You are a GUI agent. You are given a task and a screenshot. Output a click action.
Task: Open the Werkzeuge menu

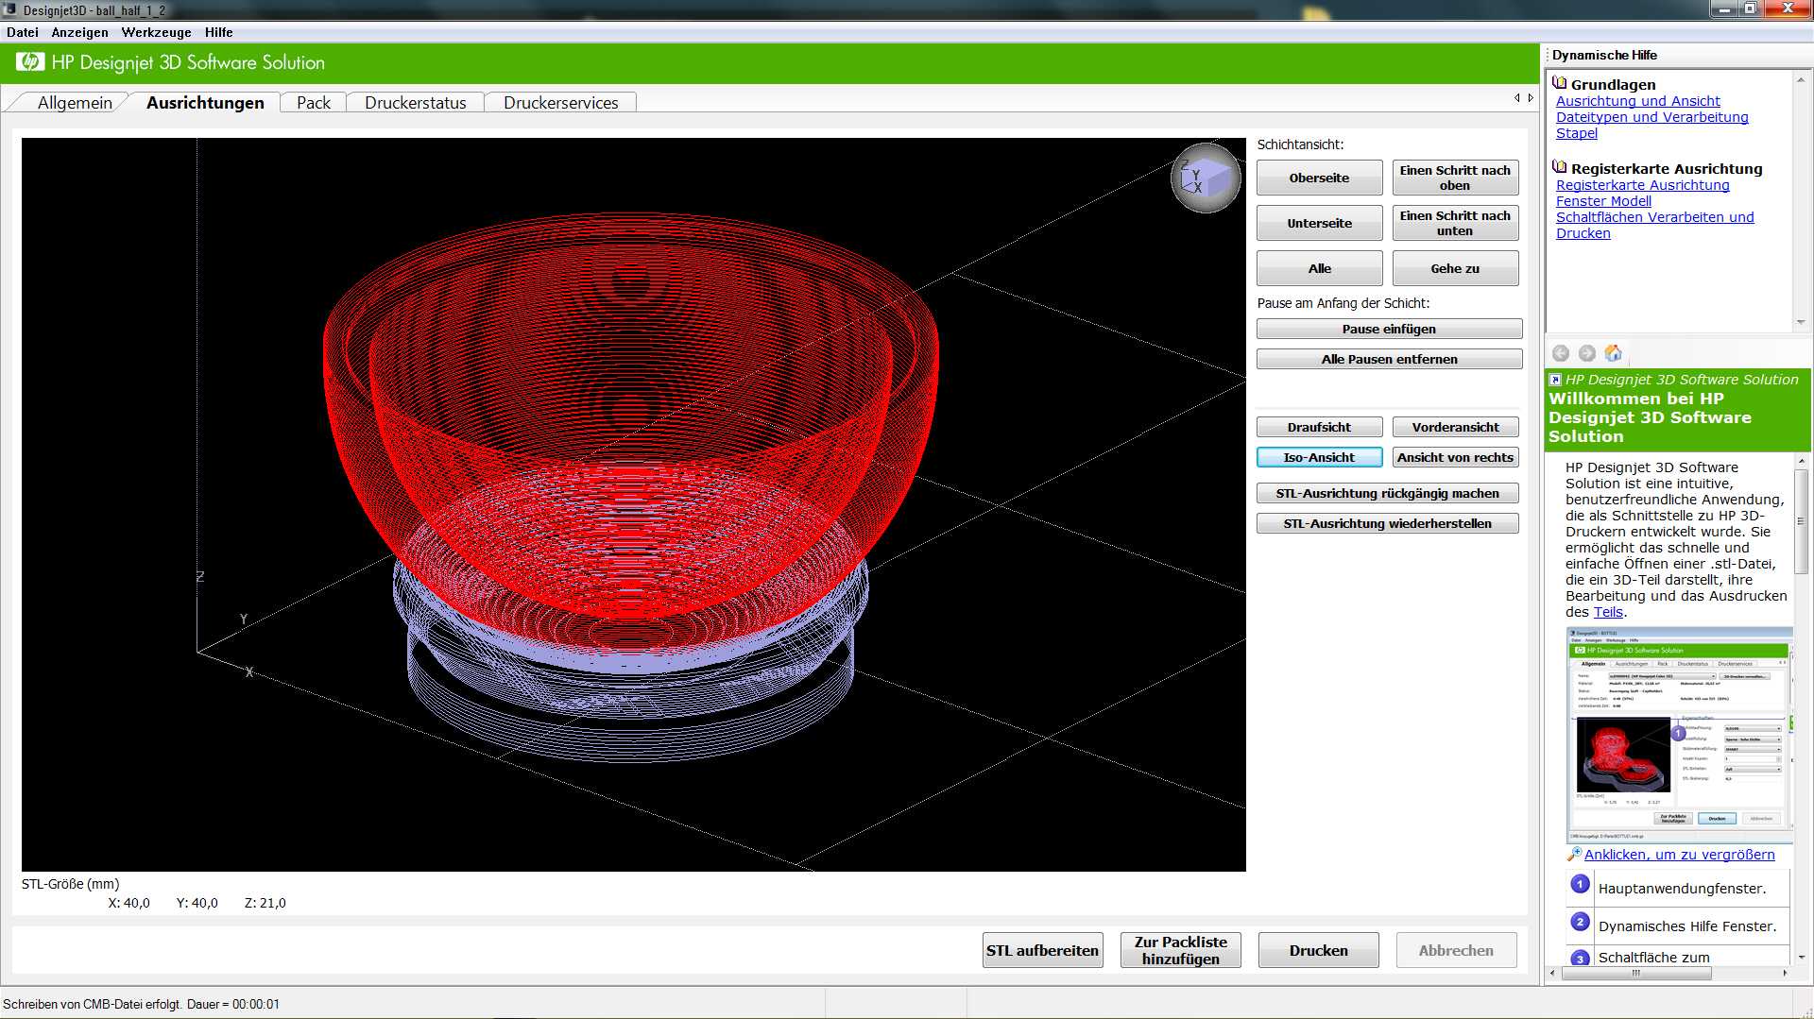coord(156,32)
